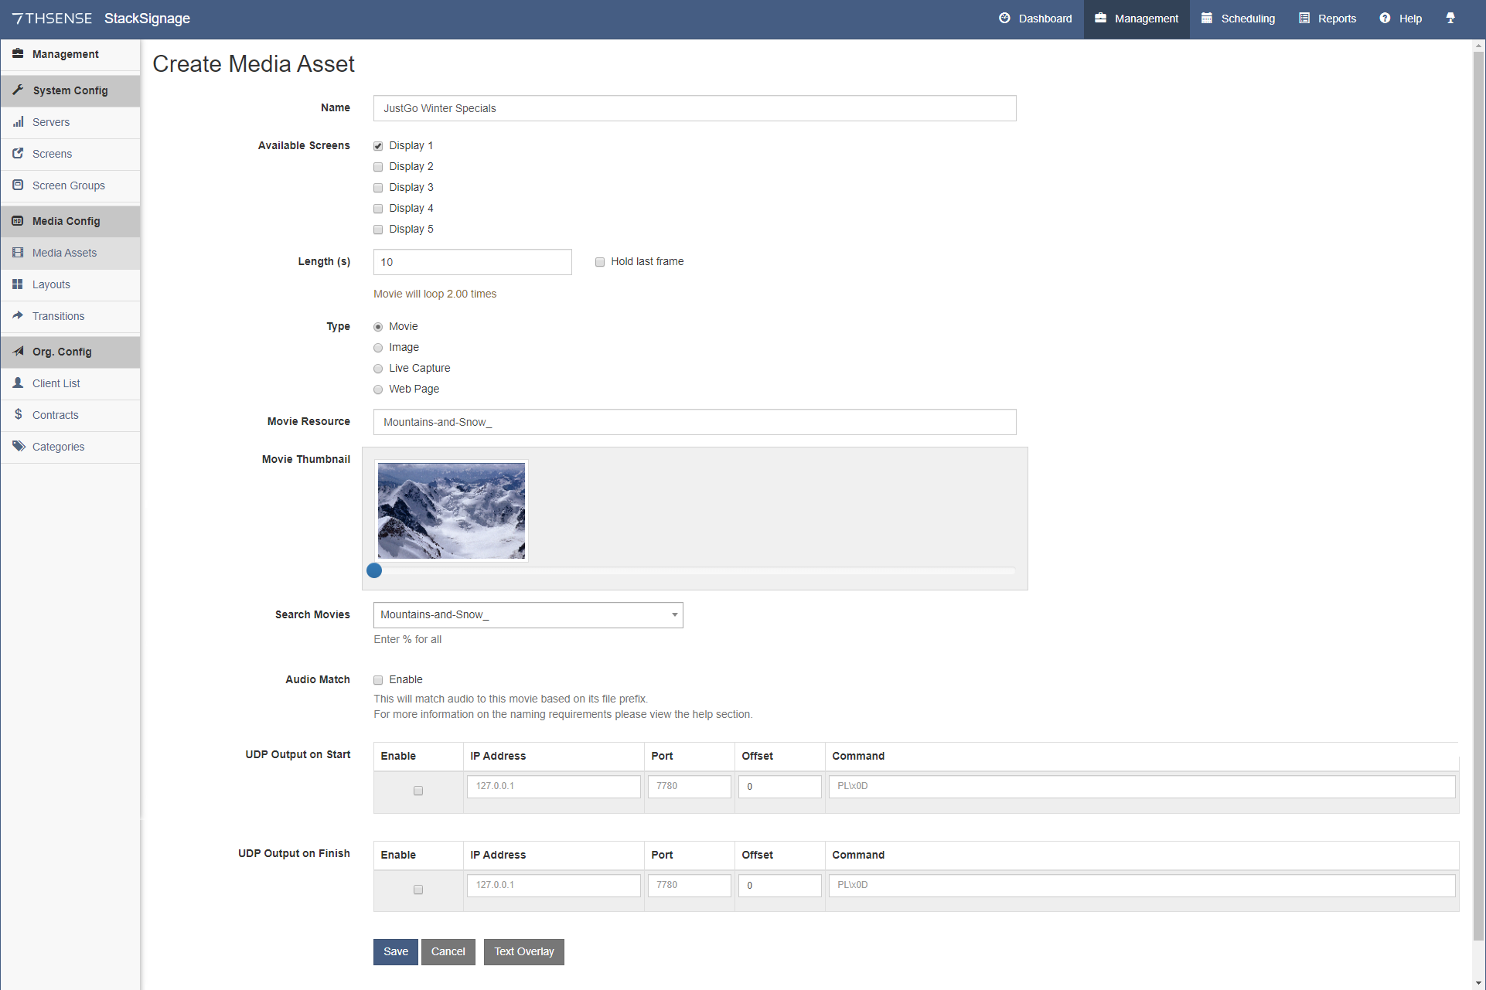1486x990 pixels.
Task: Click the Transitions arrow icon
Action: (x=18, y=316)
